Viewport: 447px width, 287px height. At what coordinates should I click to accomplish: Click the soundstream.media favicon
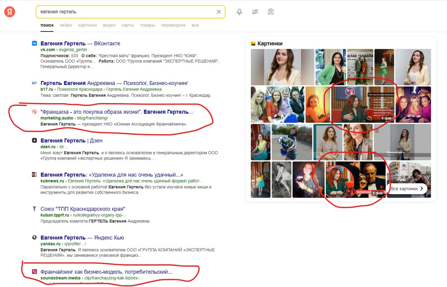tap(34, 272)
